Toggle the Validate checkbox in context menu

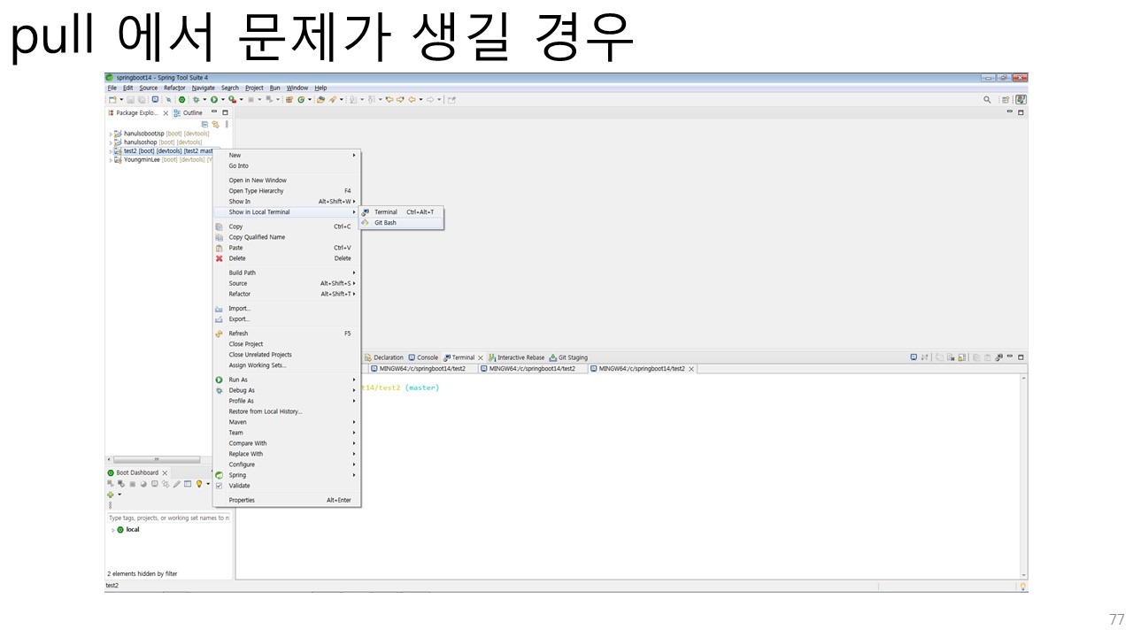(220, 486)
